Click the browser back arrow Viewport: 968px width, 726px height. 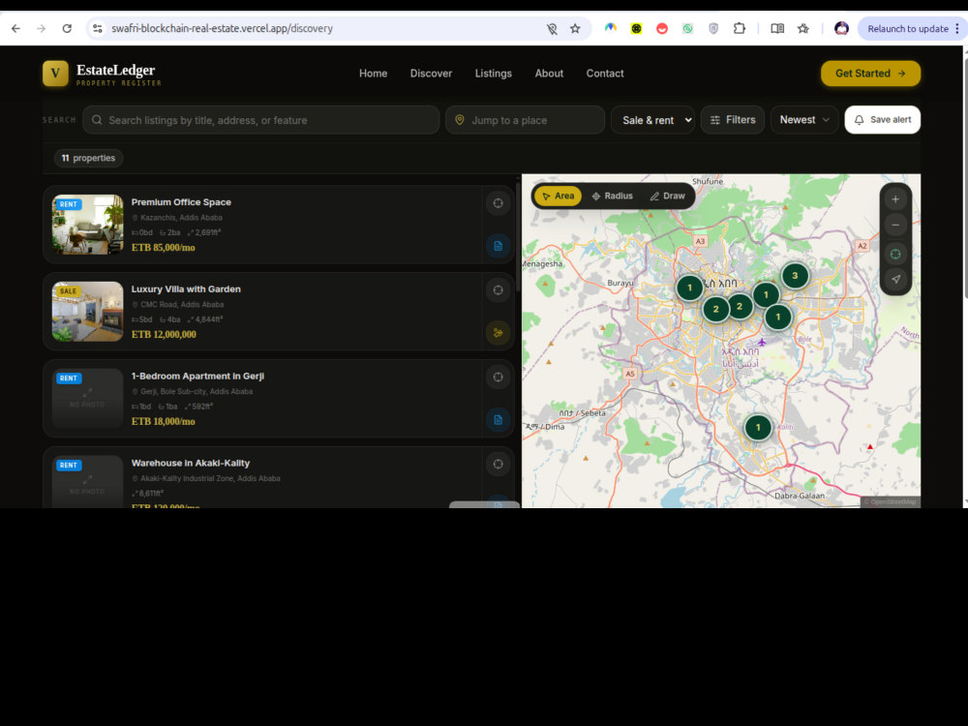(x=16, y=28)
